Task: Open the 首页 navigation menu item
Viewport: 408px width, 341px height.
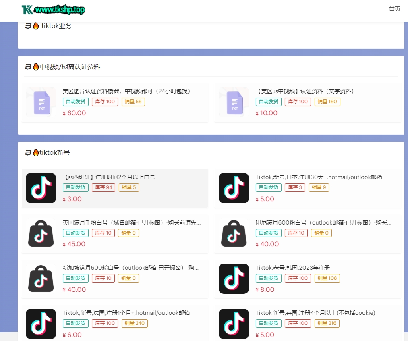Action: (x=394, y=9)
